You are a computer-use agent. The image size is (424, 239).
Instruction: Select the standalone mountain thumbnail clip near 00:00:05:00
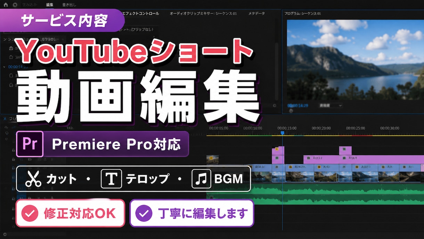(212, 159)
